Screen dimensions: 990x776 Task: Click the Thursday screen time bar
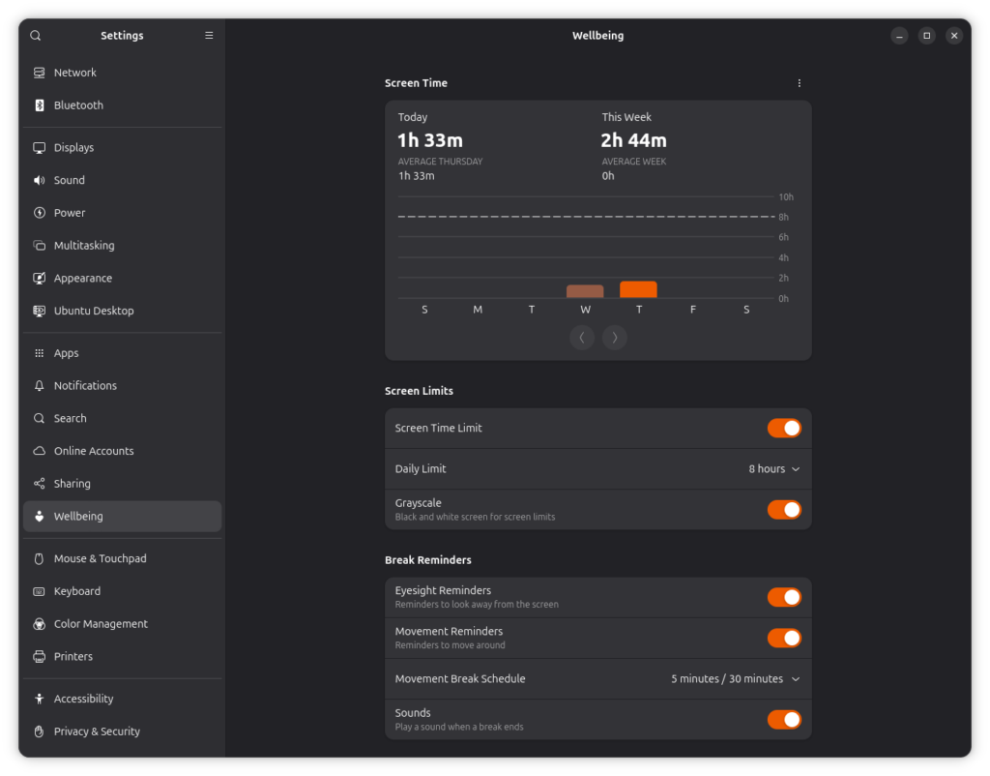coord(638,289)
